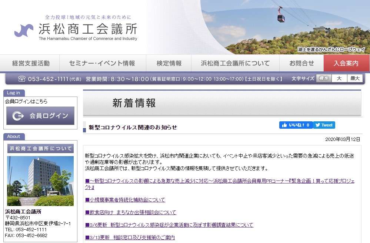Open the 小規模事業者持続化補助金について link
The height and width of the screenshot is (243, 370).
(125, 200)
